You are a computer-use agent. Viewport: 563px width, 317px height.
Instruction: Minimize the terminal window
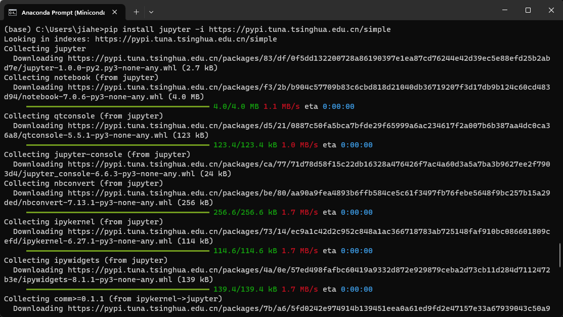pyautogui.click(x=505, y=10)
